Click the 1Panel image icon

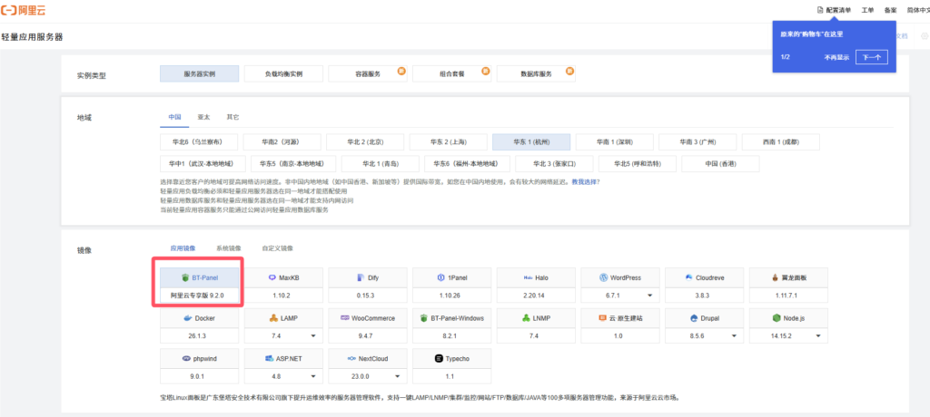tap(440, 277)
